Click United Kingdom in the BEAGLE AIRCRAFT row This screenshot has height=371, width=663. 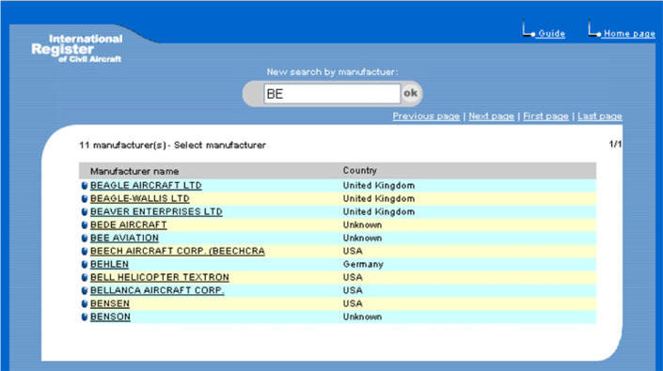(x=379, y=185)
